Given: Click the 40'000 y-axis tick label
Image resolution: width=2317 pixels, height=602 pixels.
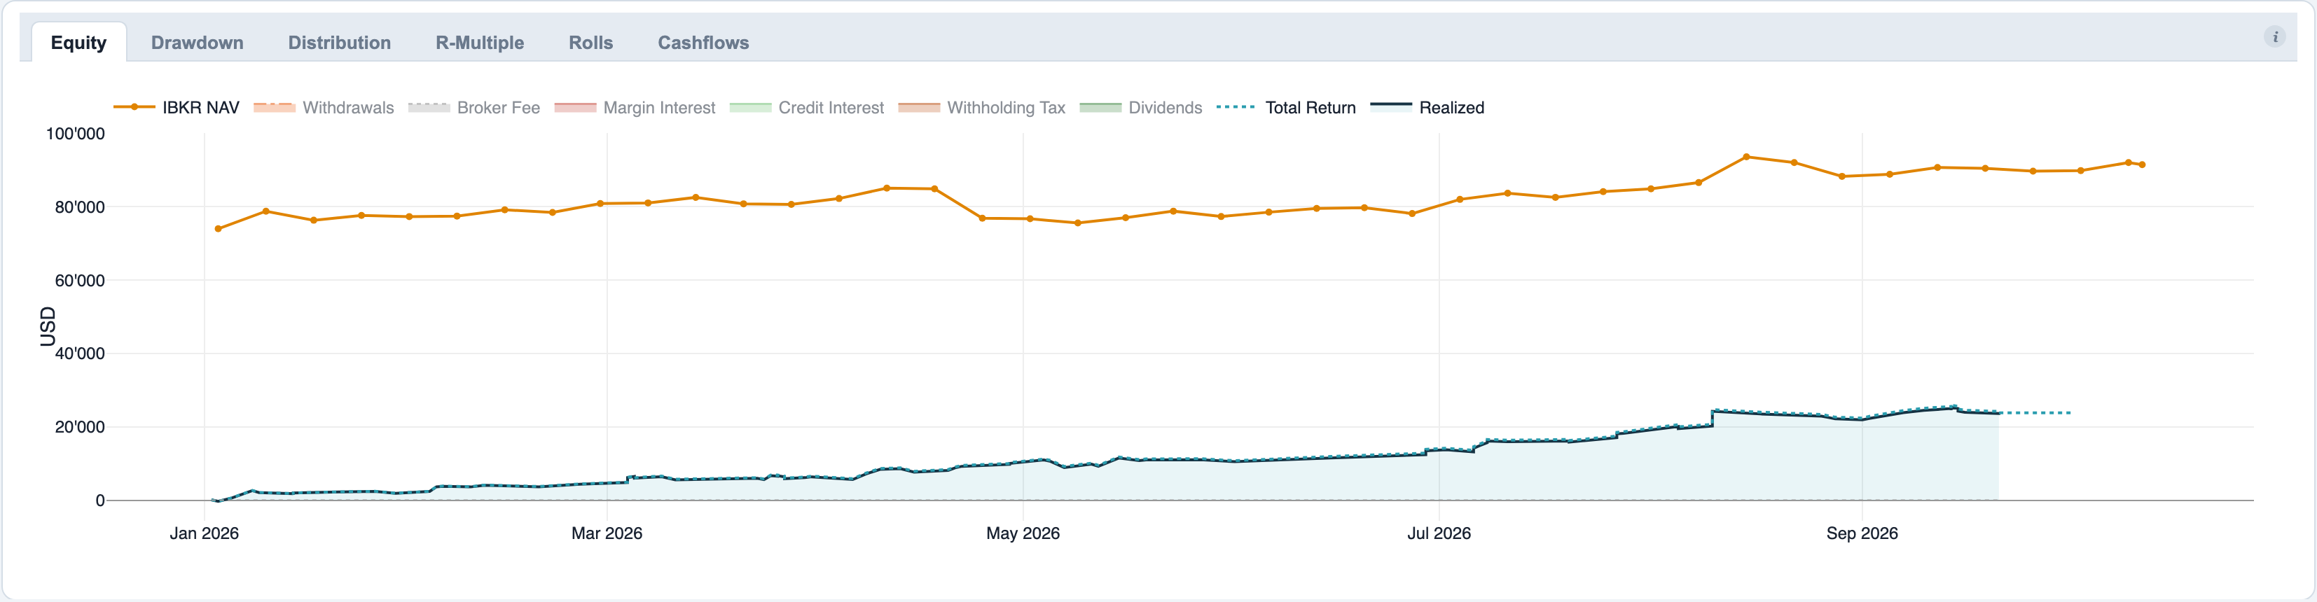Looking at the screenshot, I should 80,354.
